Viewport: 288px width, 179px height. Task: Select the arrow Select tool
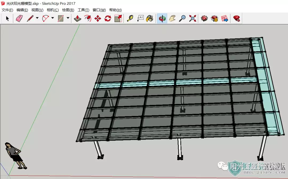[x=7, y=19]
